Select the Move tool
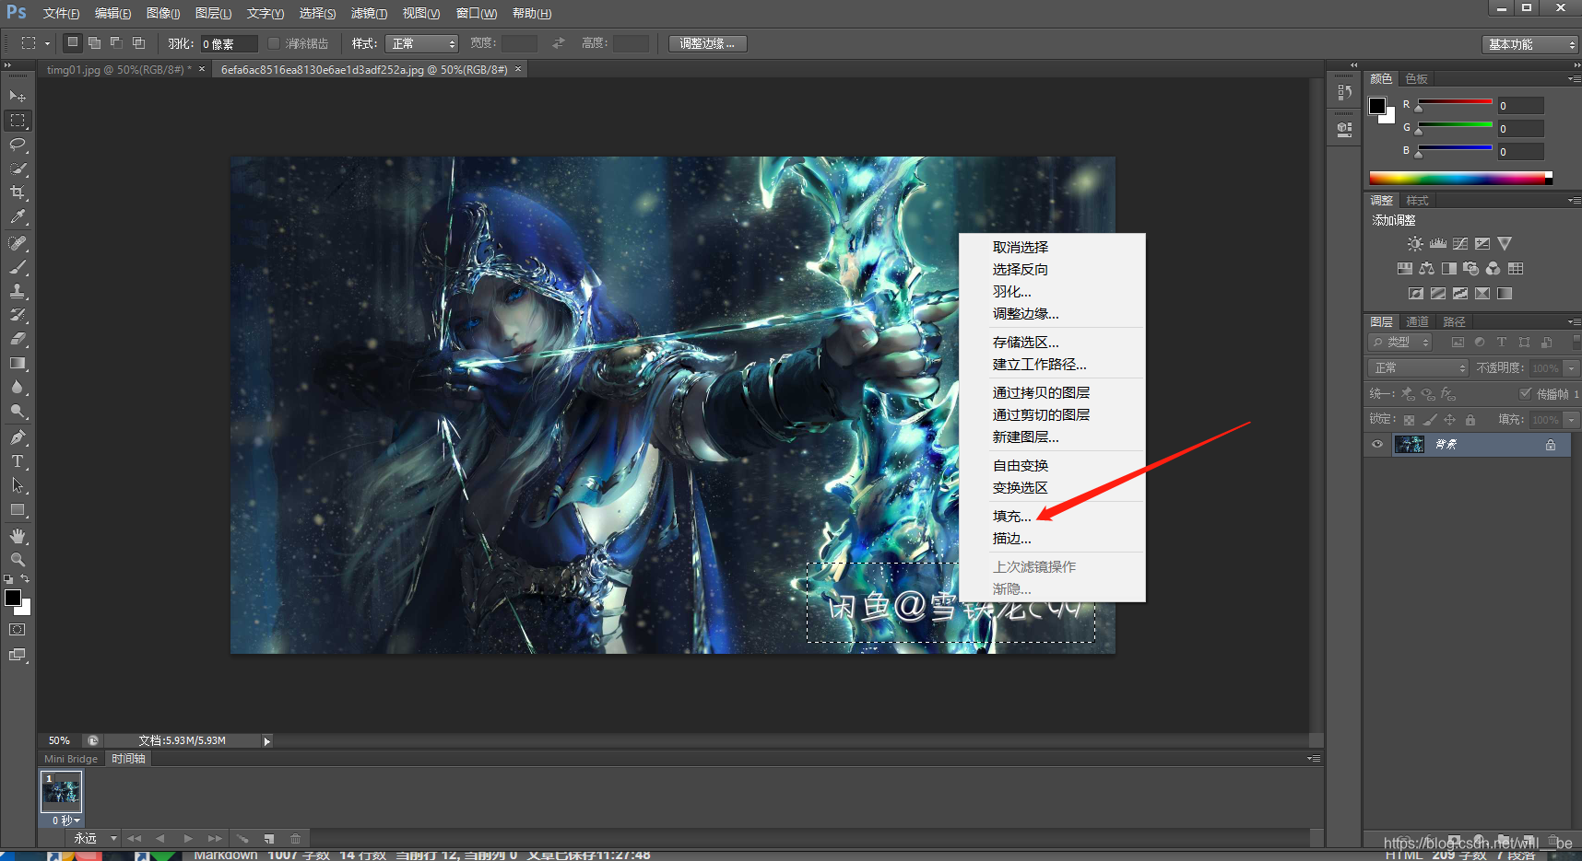The width and height of the screenshot is (1582, 861). (x=18, y=96)
